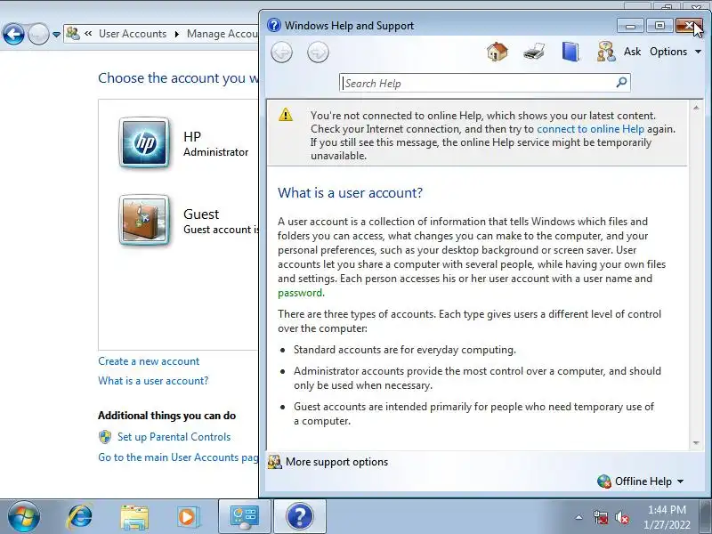Show hidden tray icons arrow
712x534 pixels.
pos(579,517)
